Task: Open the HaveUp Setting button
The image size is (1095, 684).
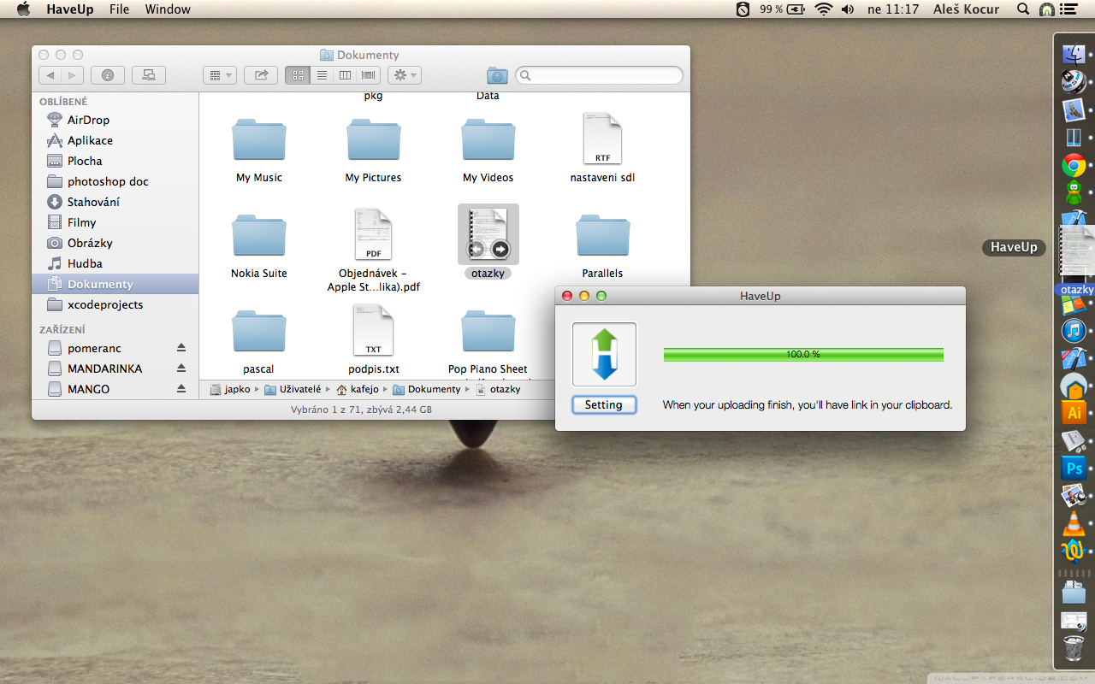Action: (x=604, y=405)
